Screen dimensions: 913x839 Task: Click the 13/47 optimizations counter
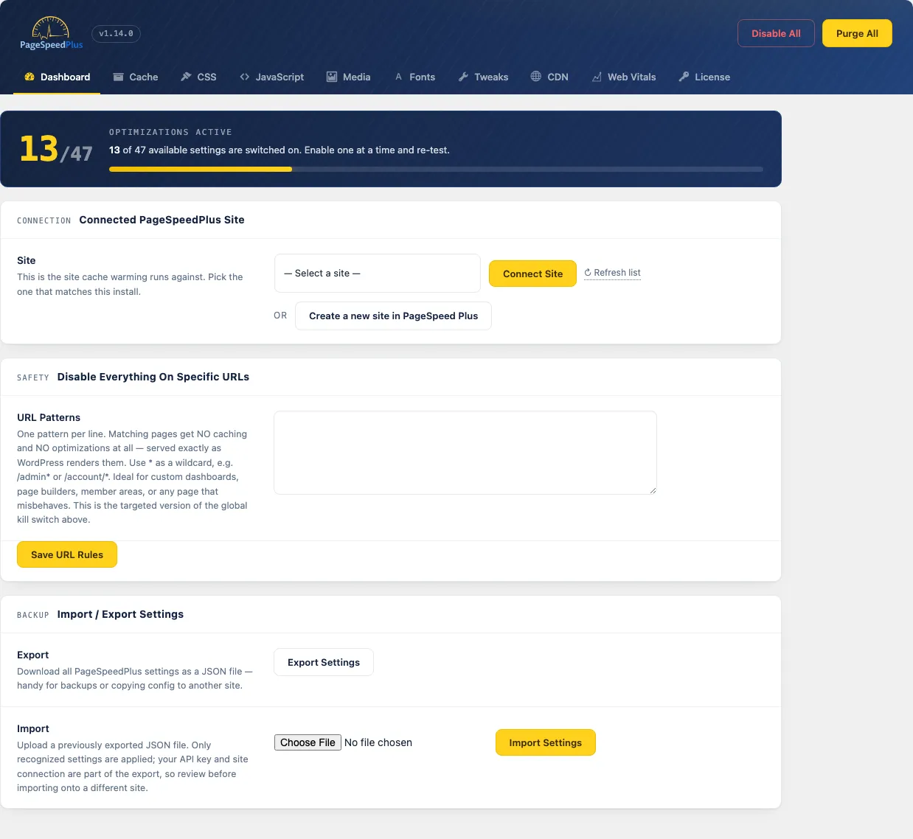(56, 149)
